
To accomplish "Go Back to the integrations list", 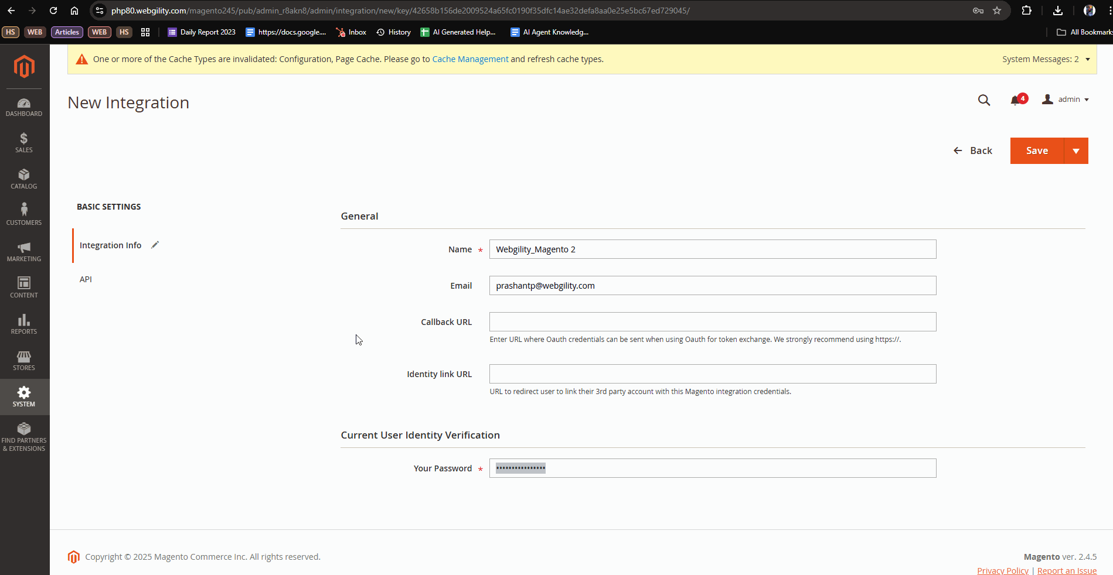I will [x=973, y=151].
